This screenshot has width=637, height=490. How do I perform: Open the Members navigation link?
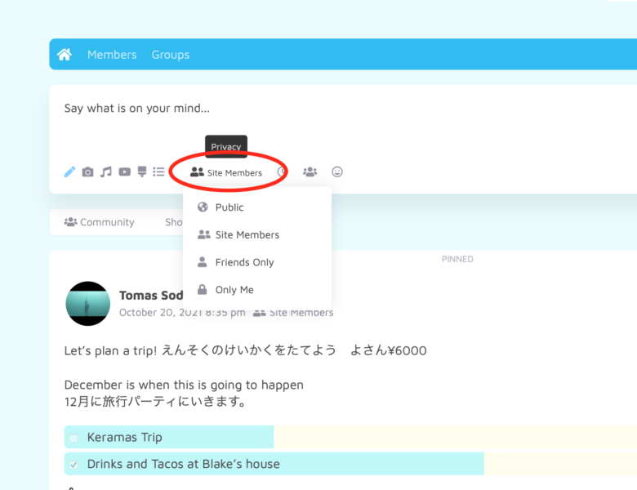112,55
